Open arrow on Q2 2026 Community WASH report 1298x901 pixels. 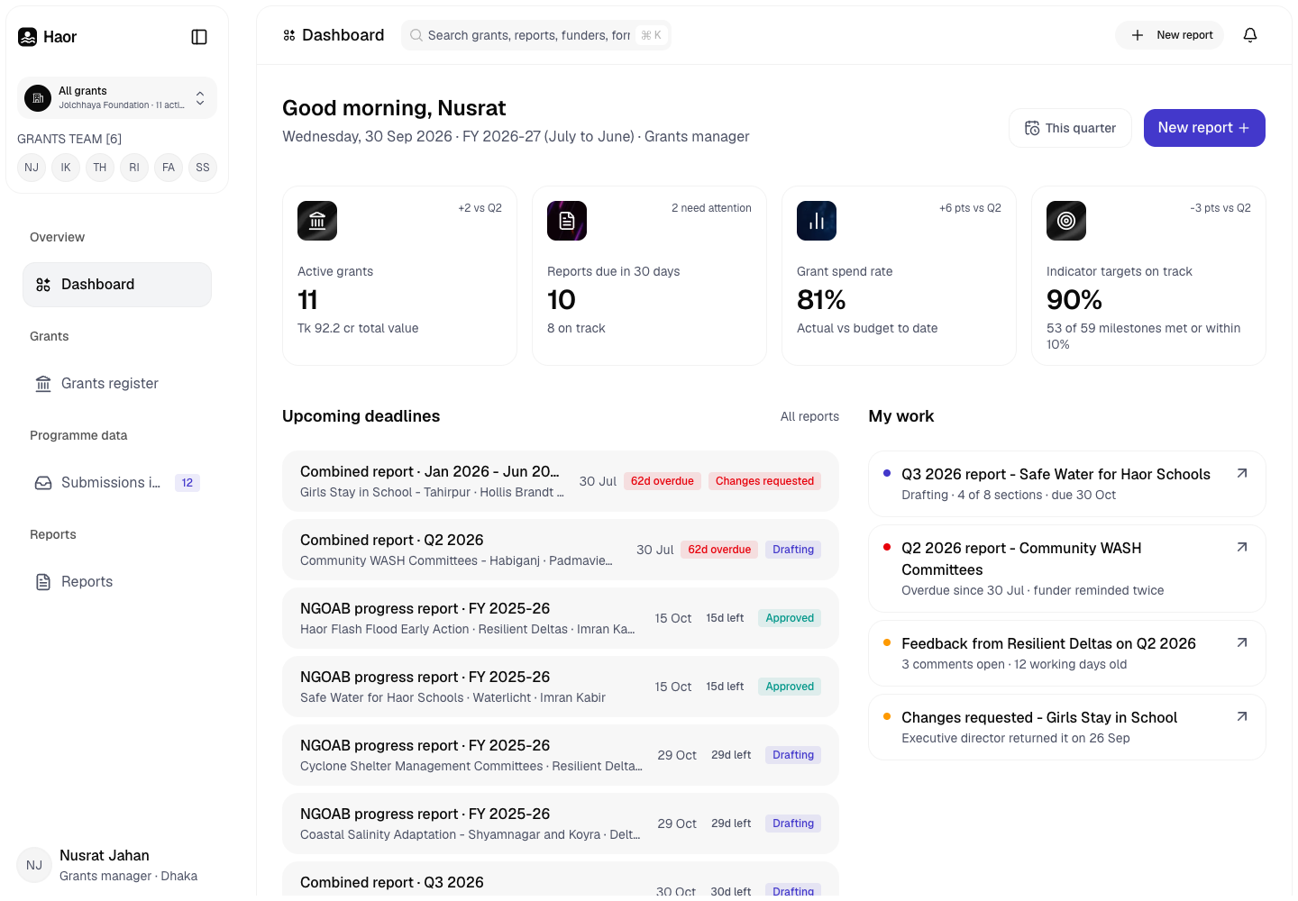(1242, 547)
